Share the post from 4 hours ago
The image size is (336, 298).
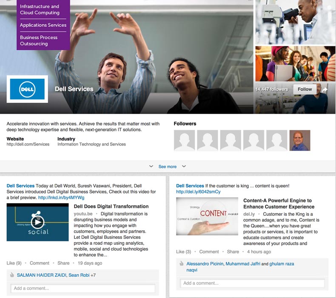pyautogui.click(x=233, y=252)
